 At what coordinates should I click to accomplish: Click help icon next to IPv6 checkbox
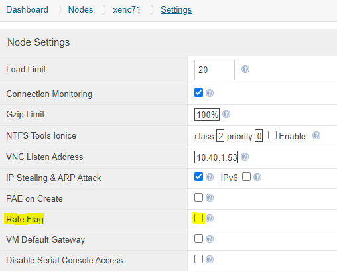pos(257,177)
